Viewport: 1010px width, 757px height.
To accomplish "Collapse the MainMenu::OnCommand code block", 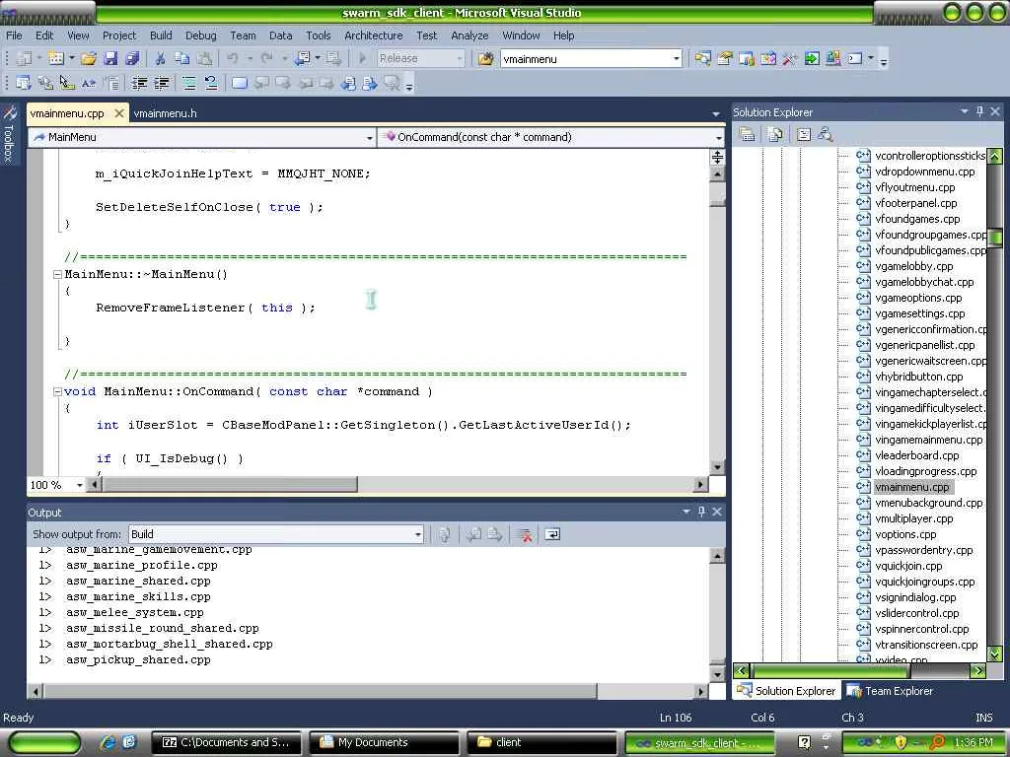I will 56,391.
